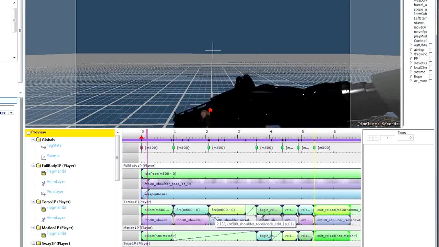Click the TagState tag icon under Globals

43,147
